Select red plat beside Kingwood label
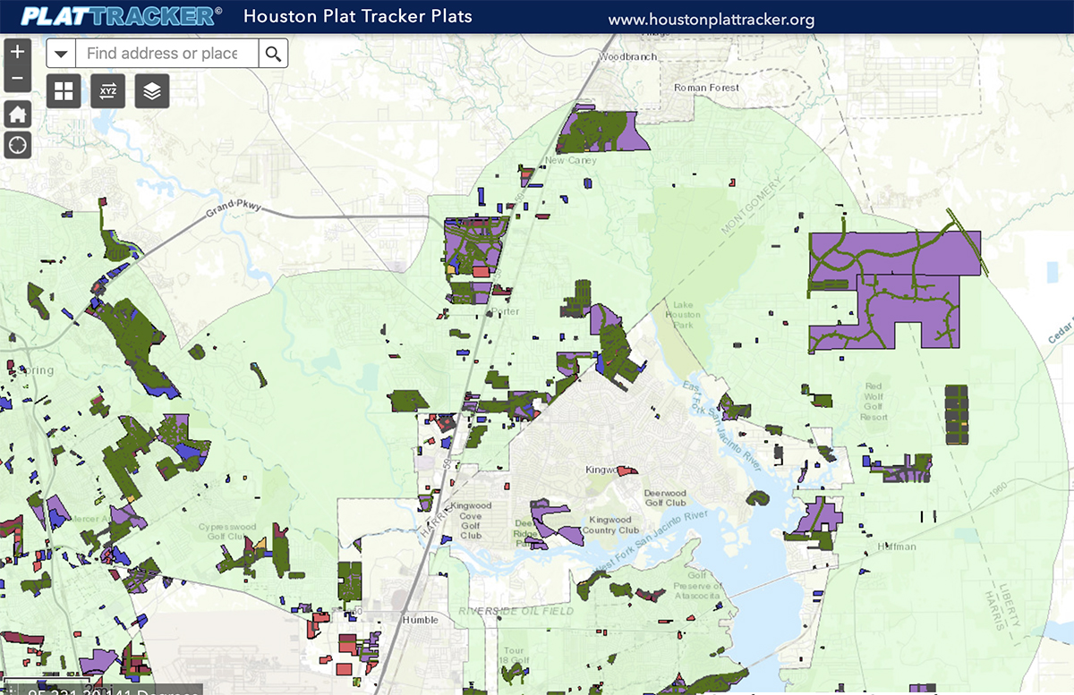Image resolution: width=1074 pixels, height=695 pixels. tap(626, 470)
